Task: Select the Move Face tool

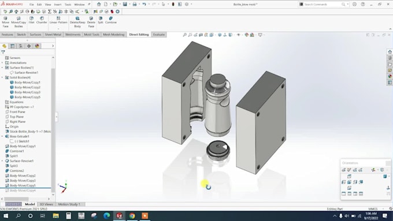Action: pyautogui.click(x=6, y=22)
